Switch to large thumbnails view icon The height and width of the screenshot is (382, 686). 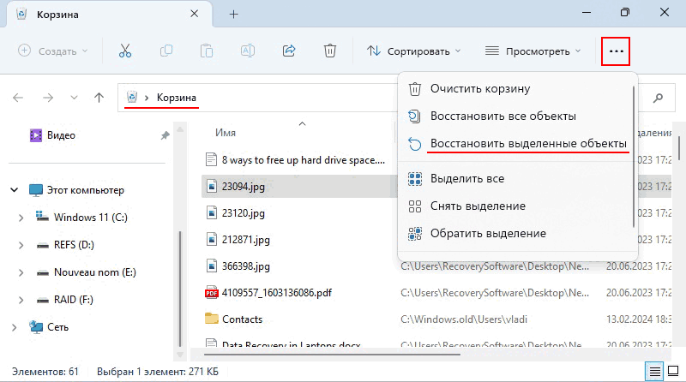pos(673,372)
